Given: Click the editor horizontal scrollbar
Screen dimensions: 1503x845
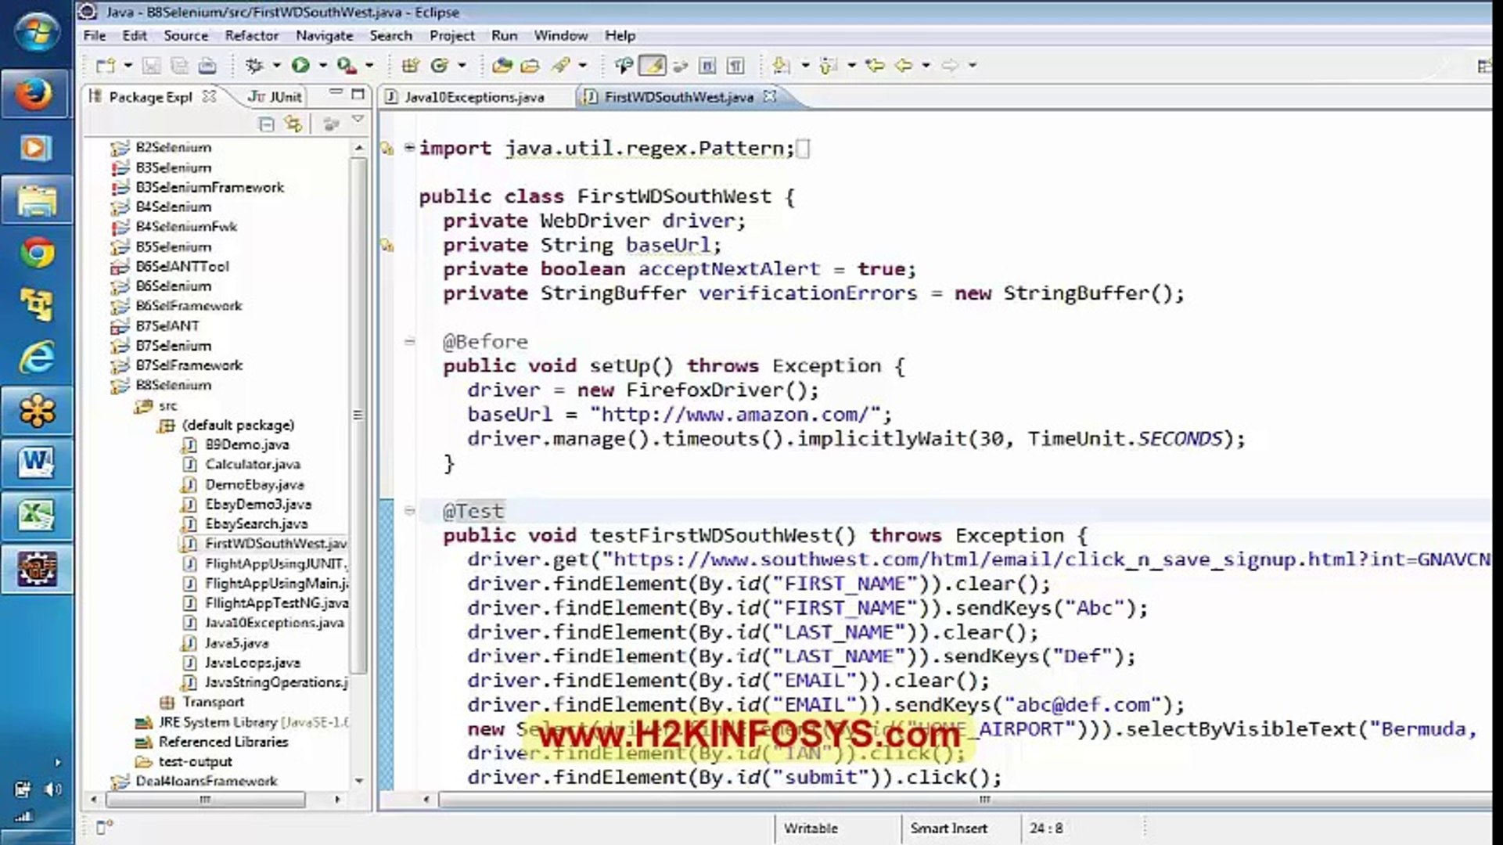Looking at the screenshot, I should [984, 800].
